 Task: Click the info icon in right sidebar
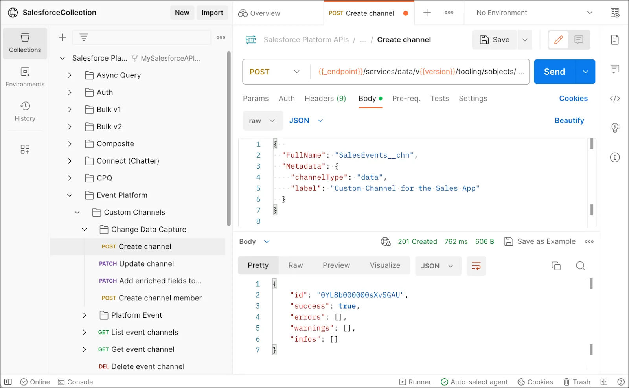615,157
